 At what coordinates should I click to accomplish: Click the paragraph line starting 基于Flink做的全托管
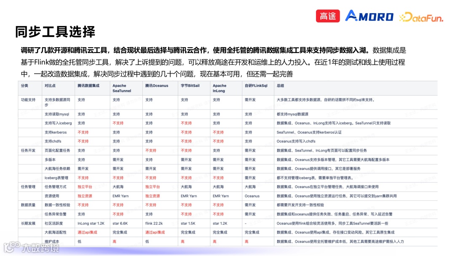pyautogui.click(x=212, y=62)
